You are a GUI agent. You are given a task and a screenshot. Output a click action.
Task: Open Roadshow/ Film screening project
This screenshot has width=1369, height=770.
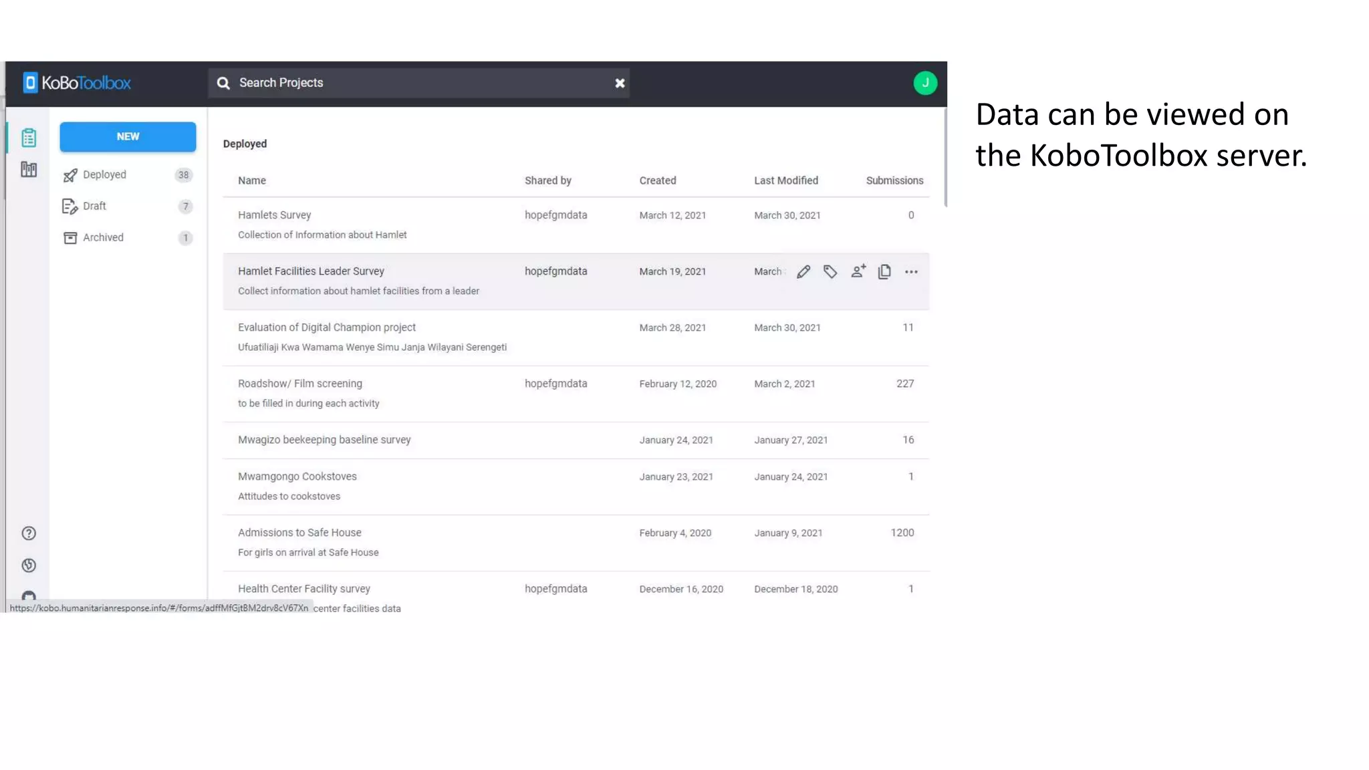point(300,384)
